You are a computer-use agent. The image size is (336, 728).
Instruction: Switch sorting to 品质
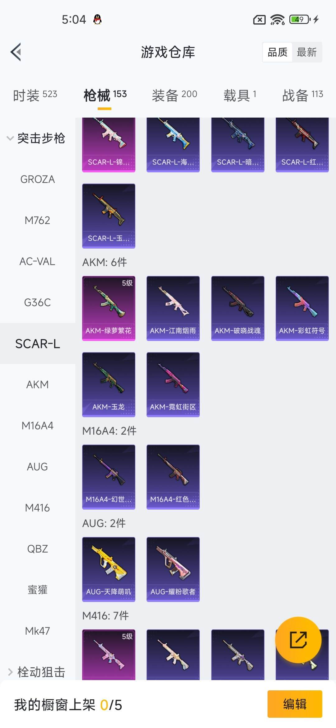coord(278,52)
